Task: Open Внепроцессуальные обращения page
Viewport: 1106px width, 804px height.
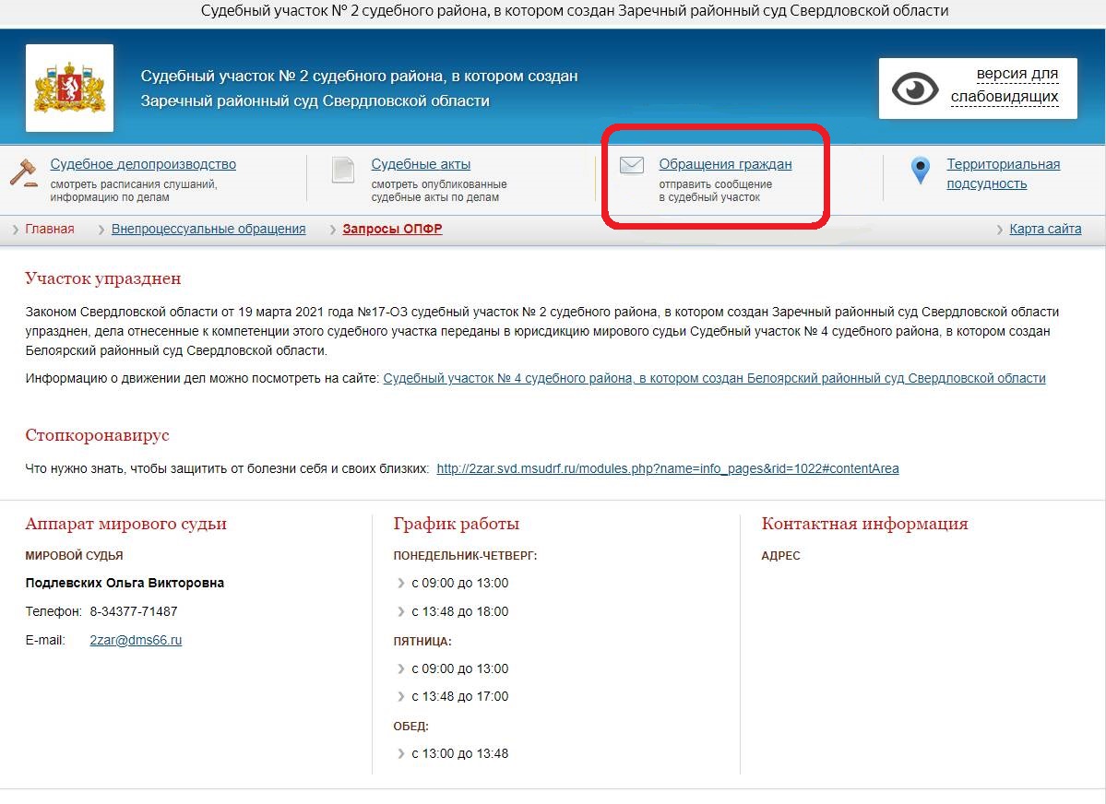Action: point(208,229)
